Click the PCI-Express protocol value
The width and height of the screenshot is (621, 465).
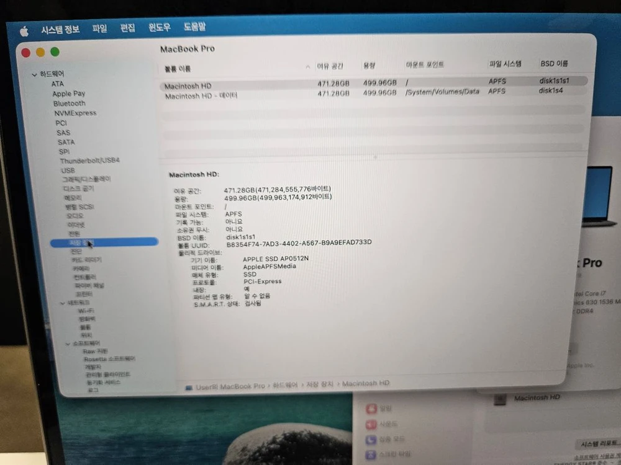coord(263,281)
